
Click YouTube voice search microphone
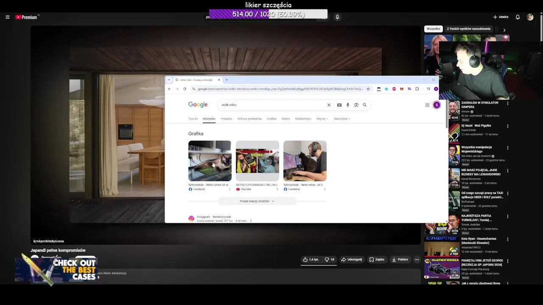337,17
